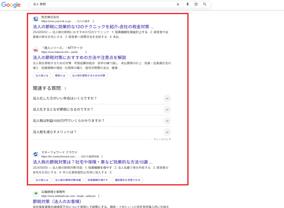
Task: Open search by image camera icon
Action: pos(196,4)
